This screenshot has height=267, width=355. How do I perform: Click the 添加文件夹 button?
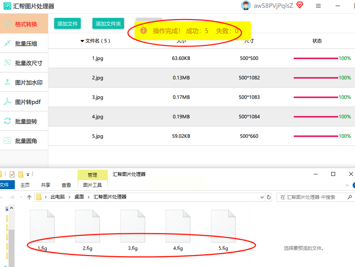[108, 24]
